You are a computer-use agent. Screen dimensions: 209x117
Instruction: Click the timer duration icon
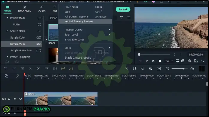click(71, 69)
